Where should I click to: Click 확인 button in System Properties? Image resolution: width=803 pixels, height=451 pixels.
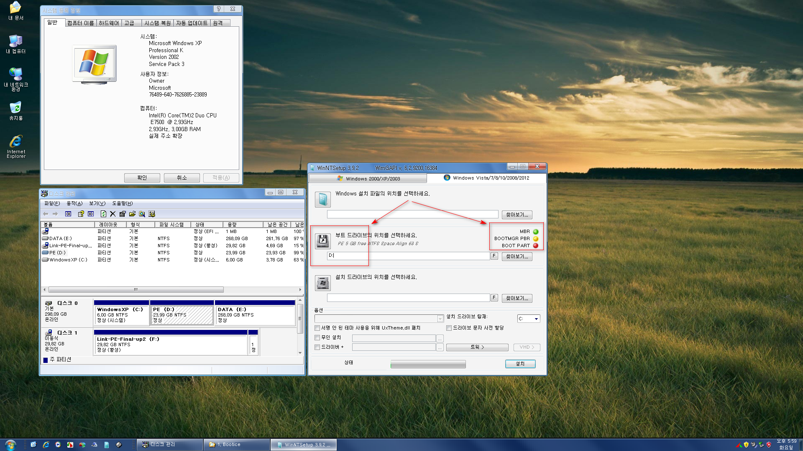point(142,178)
